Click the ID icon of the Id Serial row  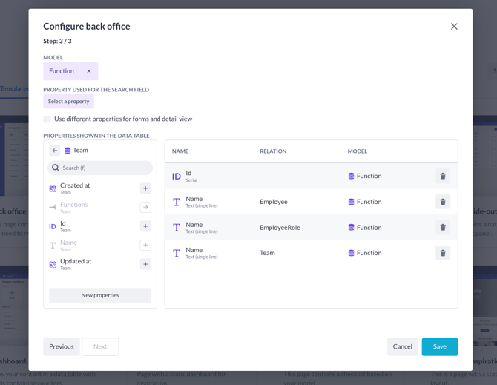pos(177,177)
